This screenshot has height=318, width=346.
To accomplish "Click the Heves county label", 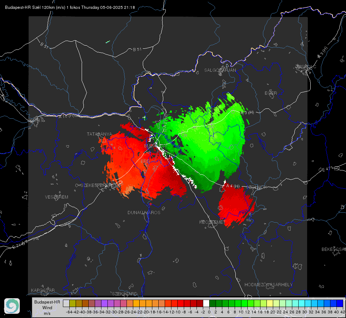I will (x=261, y=143).
